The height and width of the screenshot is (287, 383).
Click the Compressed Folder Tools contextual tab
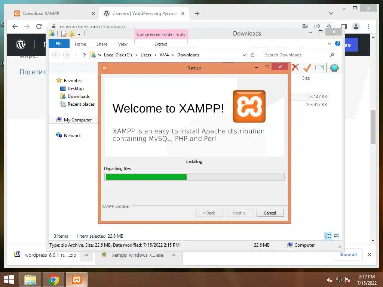point(161,34)
